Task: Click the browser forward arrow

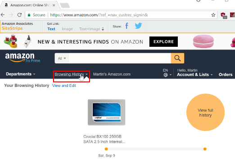Action: point(11,15)
